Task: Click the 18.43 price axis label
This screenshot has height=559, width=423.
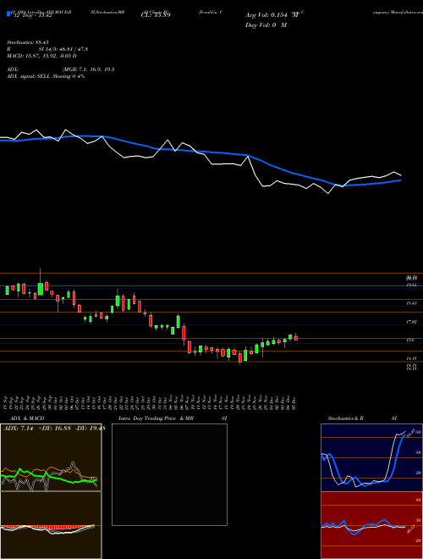Action: 411,303
